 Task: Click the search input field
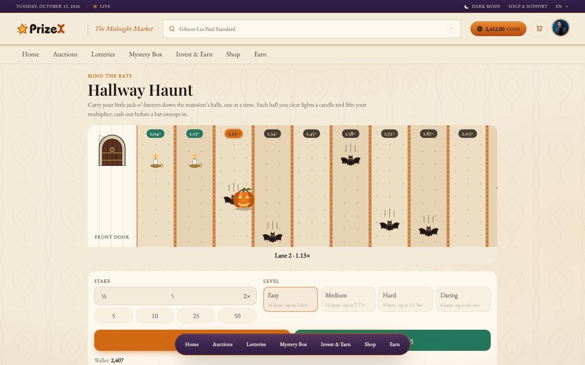tap(312, 29)
